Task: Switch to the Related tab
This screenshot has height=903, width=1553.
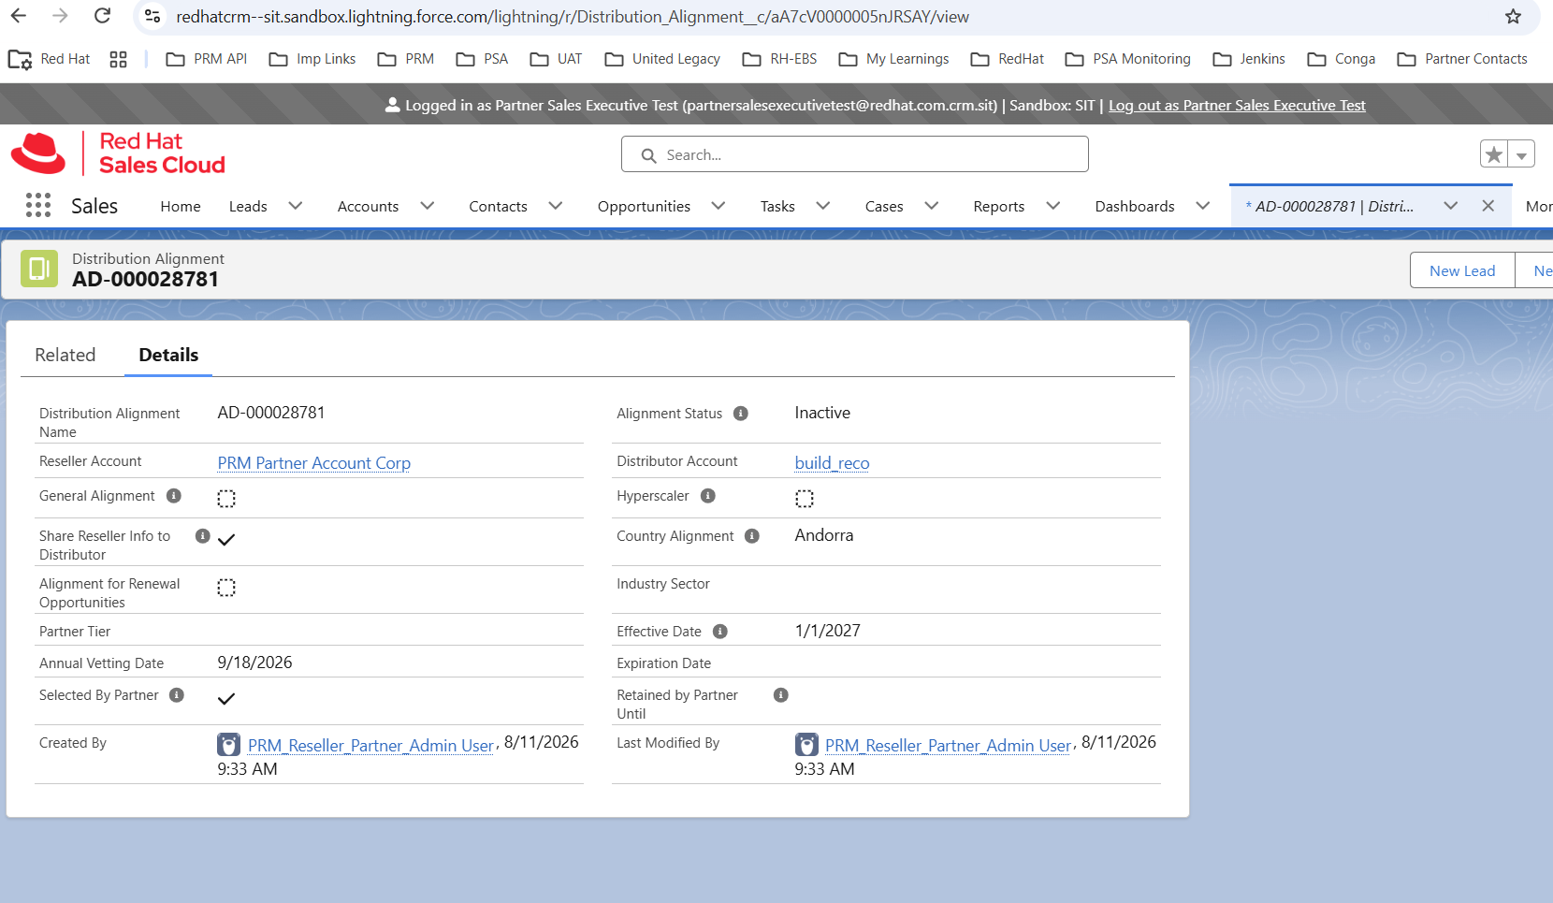Action: click(65, 356)
